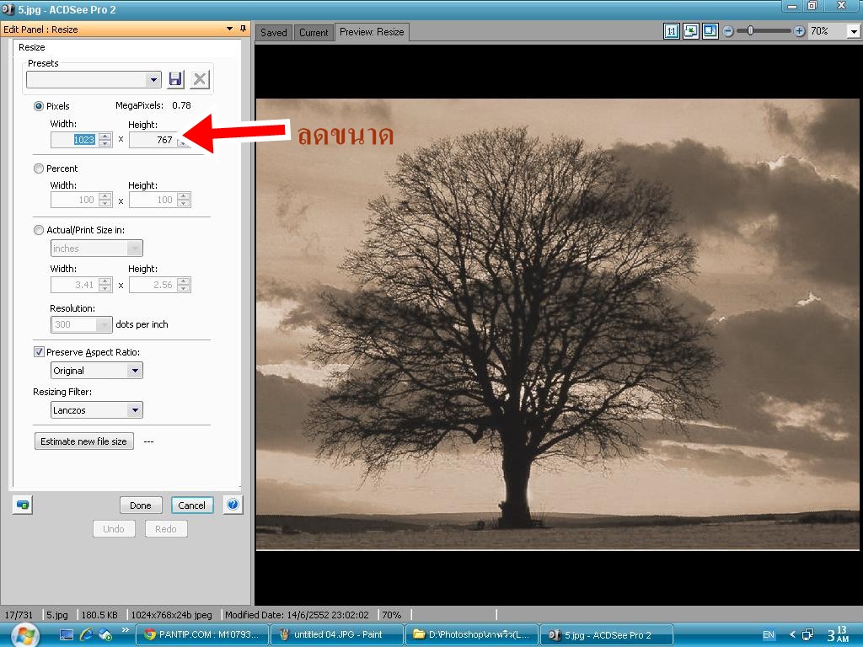Select the Actual/Print Size option
The image size is (863, 647).
39,230
